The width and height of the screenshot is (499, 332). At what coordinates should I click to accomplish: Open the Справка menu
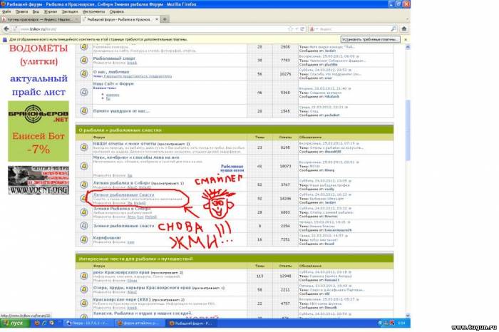pos(116,11)
